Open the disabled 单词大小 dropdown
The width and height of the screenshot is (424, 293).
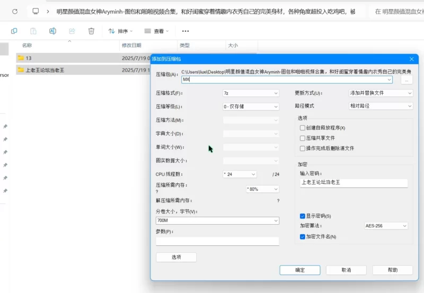pos(251,147)
